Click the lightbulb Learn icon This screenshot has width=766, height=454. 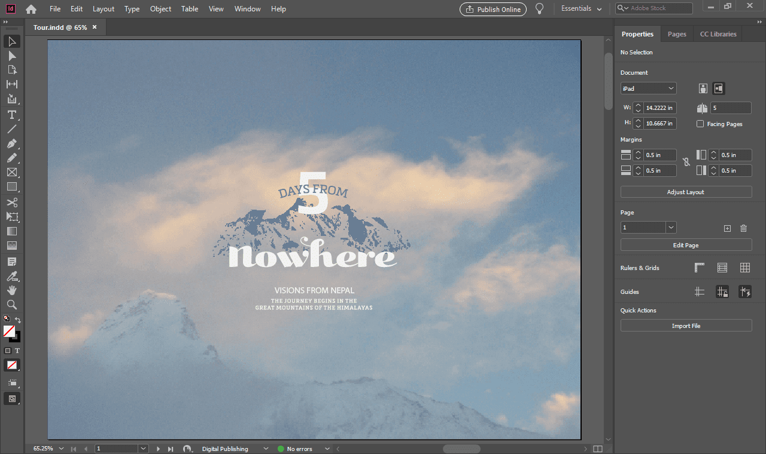coord(539,9)
